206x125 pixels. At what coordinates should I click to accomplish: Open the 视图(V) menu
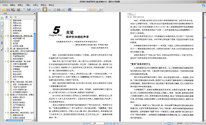(20, 5)
